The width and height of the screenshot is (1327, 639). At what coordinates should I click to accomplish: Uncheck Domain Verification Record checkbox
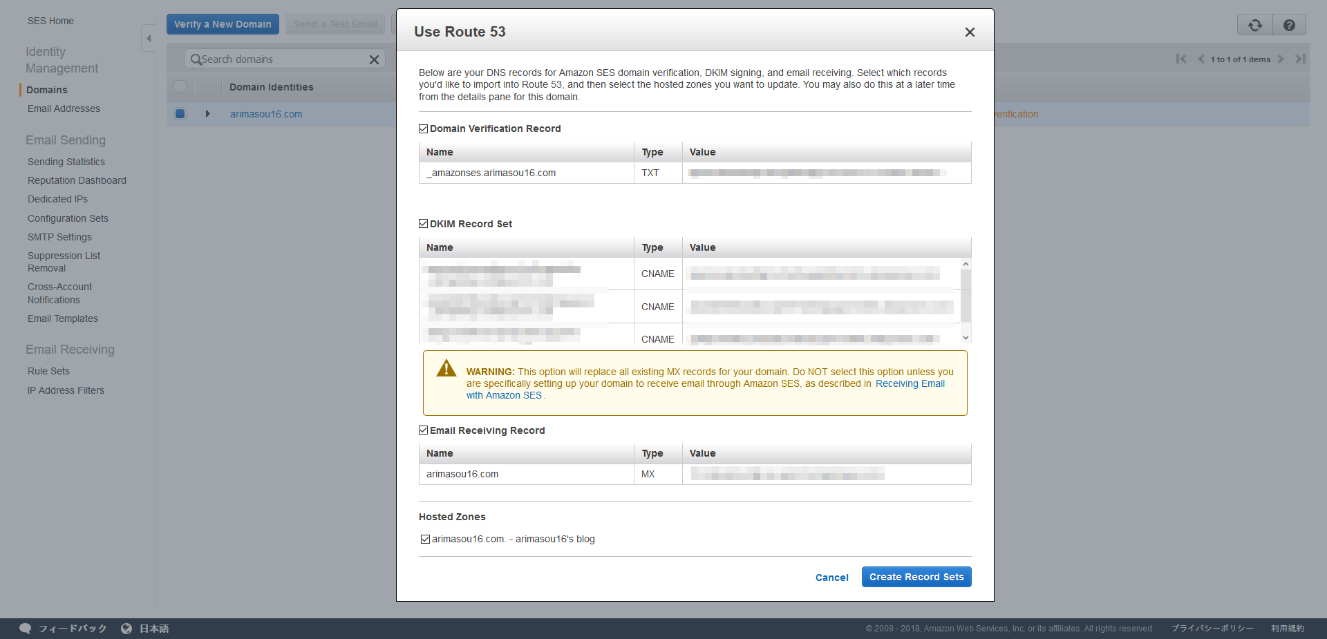pos(423,128)
